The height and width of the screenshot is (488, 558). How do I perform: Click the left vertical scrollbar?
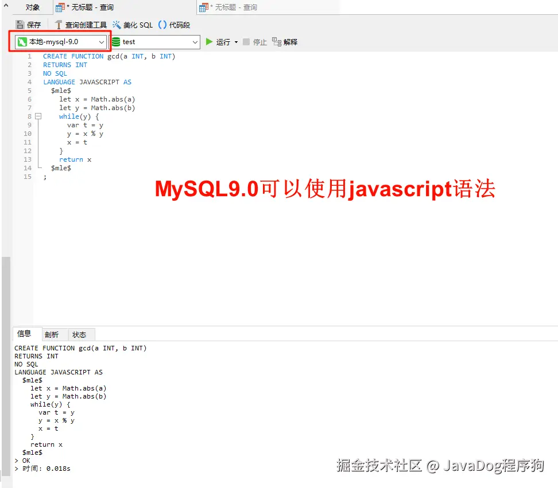(x=6, y=366)
